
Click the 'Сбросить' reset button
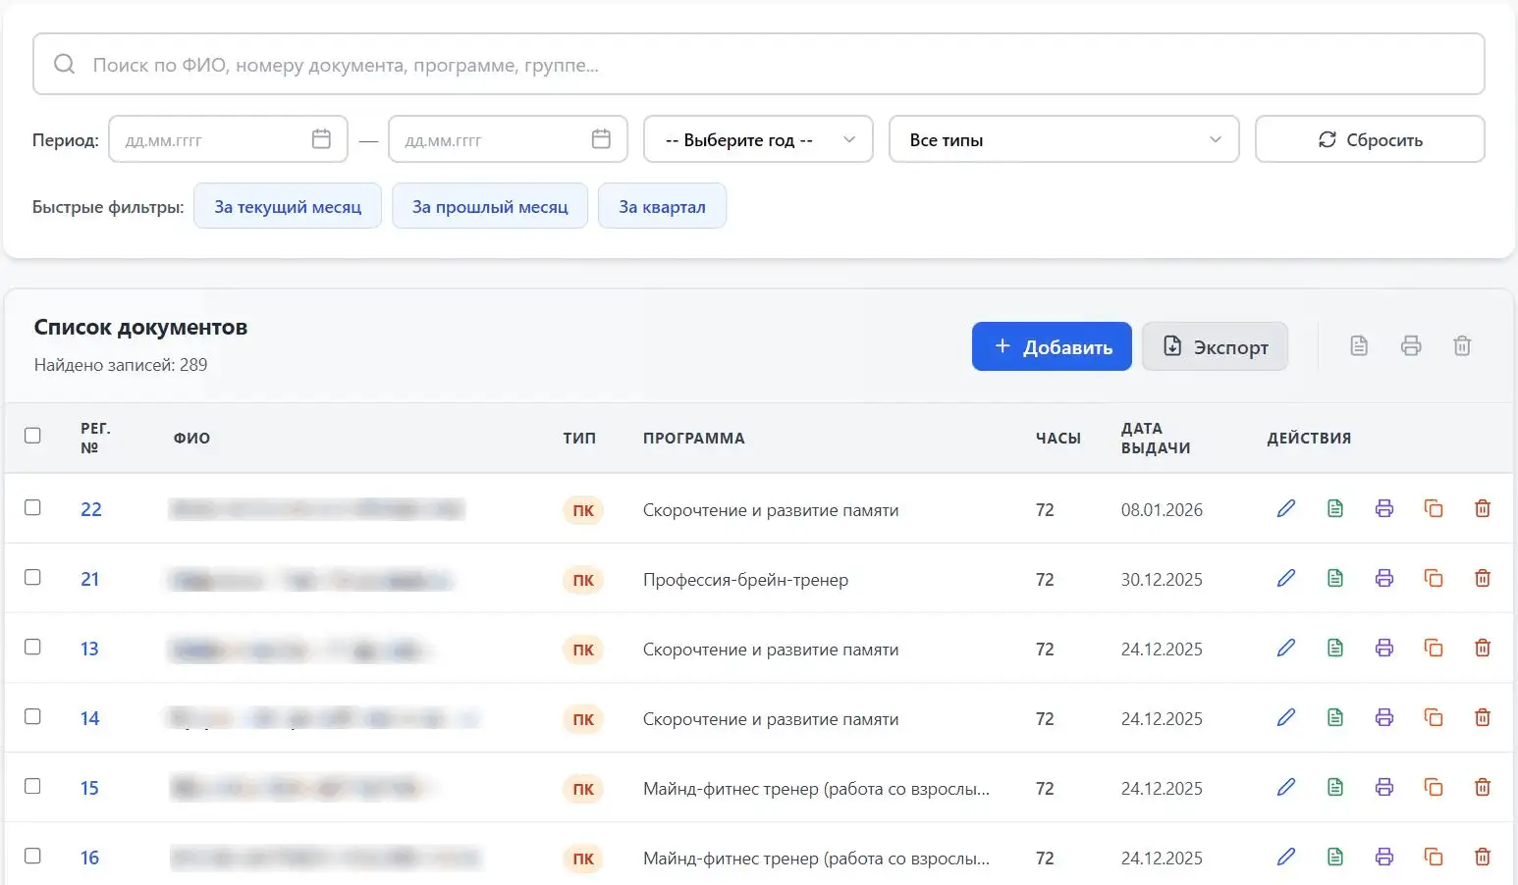tap(1370, 139)
